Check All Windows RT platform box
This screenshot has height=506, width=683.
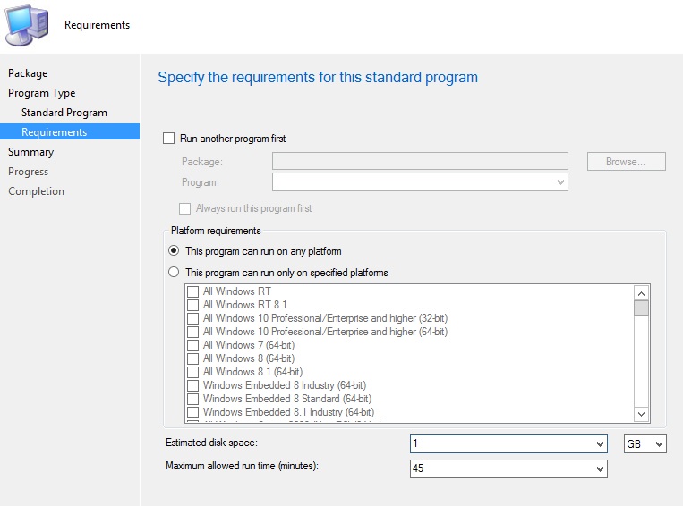[x=192, y=291]
